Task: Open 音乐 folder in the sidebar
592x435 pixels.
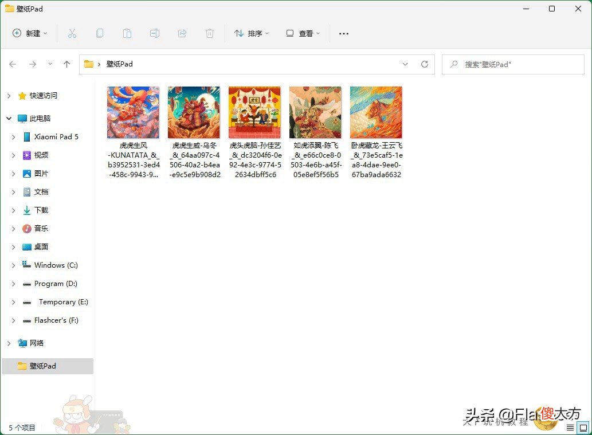Action: coord(41,228)
